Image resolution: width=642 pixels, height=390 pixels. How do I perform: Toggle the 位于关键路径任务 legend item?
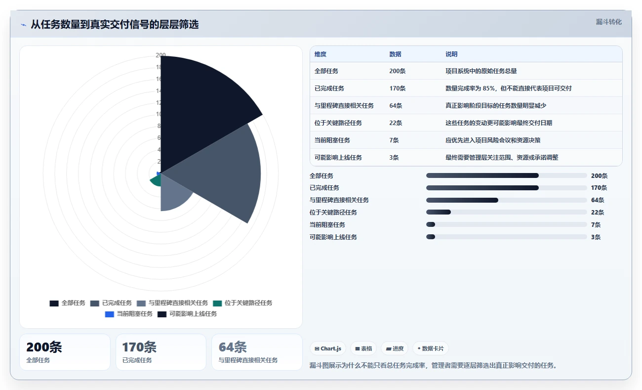(242, 303)
